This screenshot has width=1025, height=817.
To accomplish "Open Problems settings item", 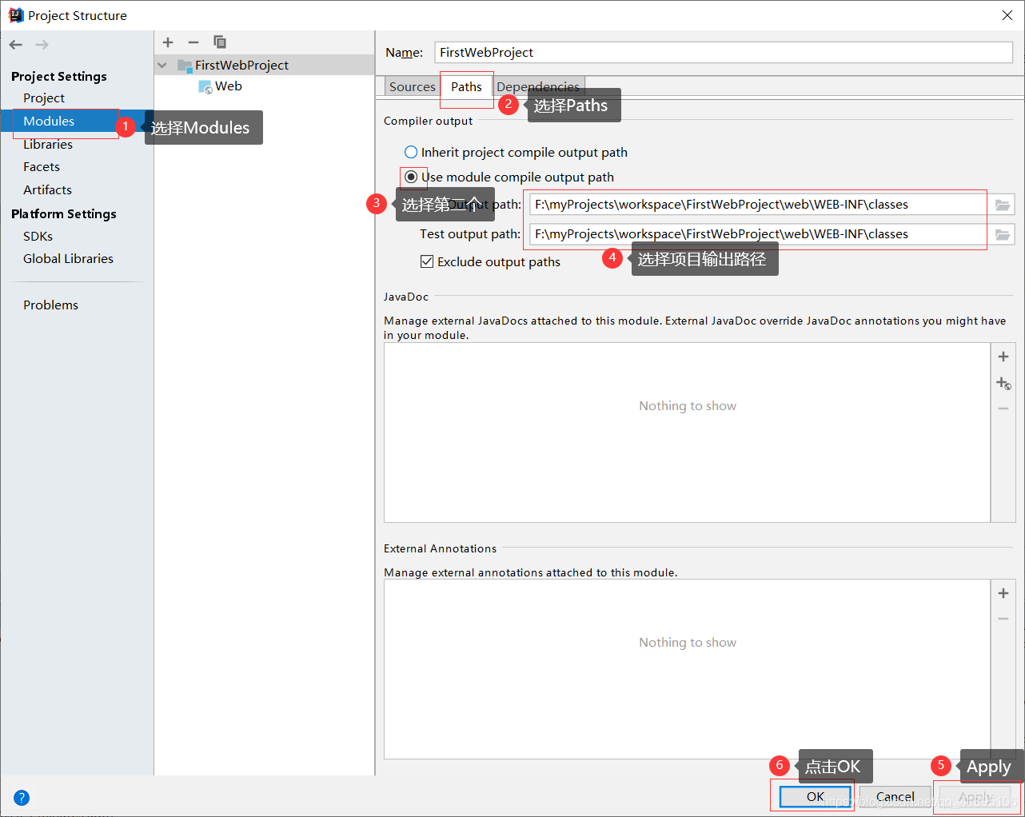I will (50, 305).
